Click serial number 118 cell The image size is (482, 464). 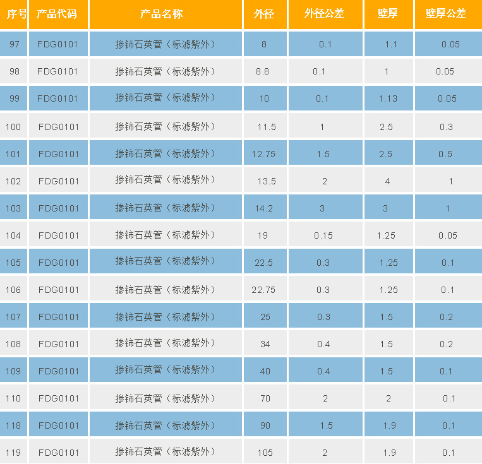(x=13, y=425)
